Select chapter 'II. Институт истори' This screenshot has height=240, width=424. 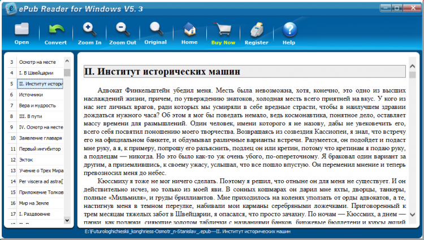pos(40,84)
